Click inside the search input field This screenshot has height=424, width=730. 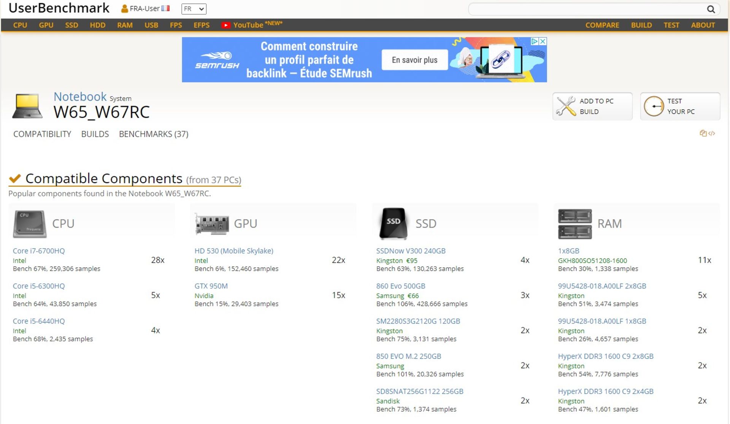tap(587, 9)
